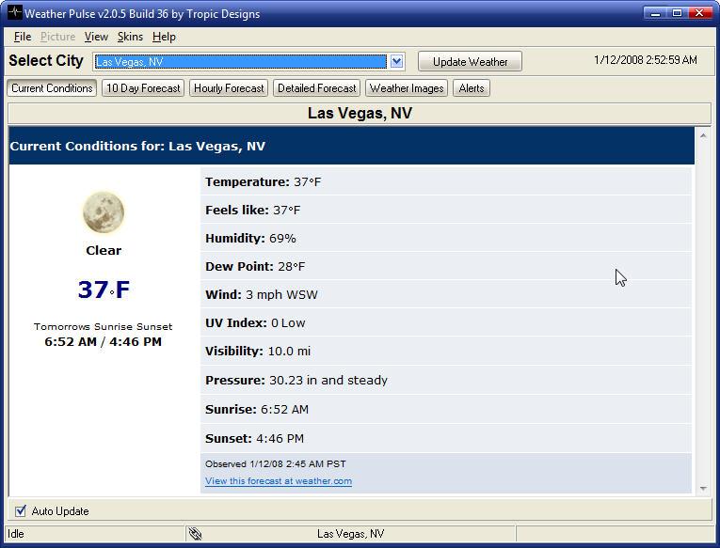This screenshot has width=720, height=548.
Task: Switch to the Current Conditions tab
Action: tap(52, 88)
